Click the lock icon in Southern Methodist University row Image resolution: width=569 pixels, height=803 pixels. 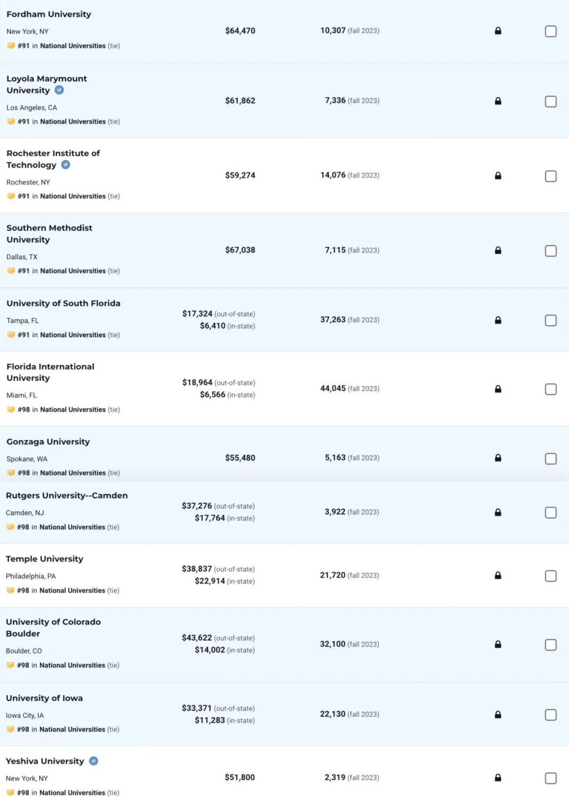498,250
